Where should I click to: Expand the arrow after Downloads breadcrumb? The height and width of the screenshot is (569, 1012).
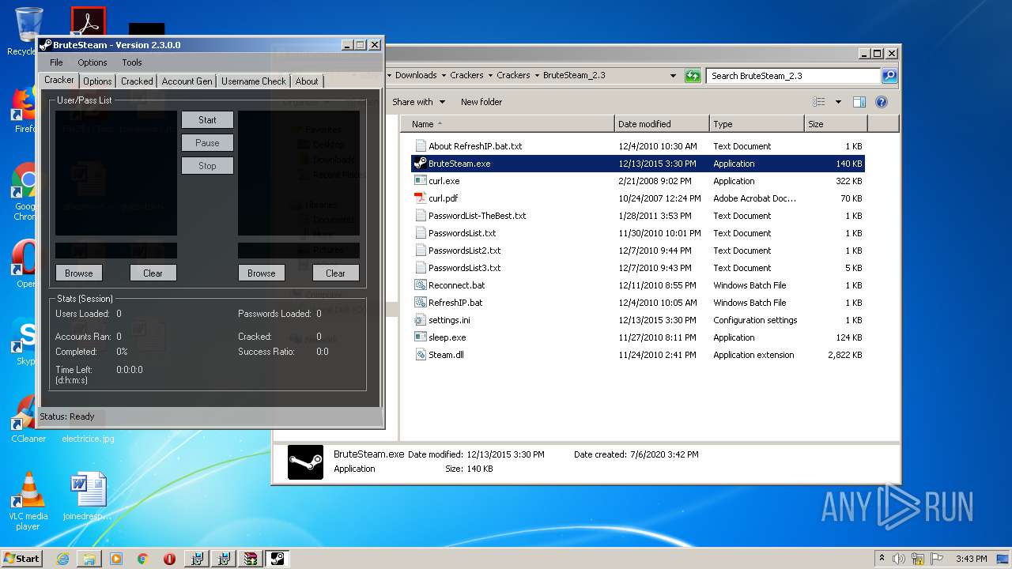pyautogui.click(x=444, y=76)
